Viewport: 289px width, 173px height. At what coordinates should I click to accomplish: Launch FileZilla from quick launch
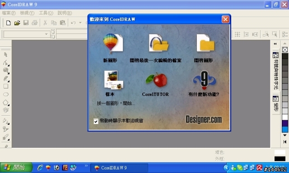[x=65, y=168]
